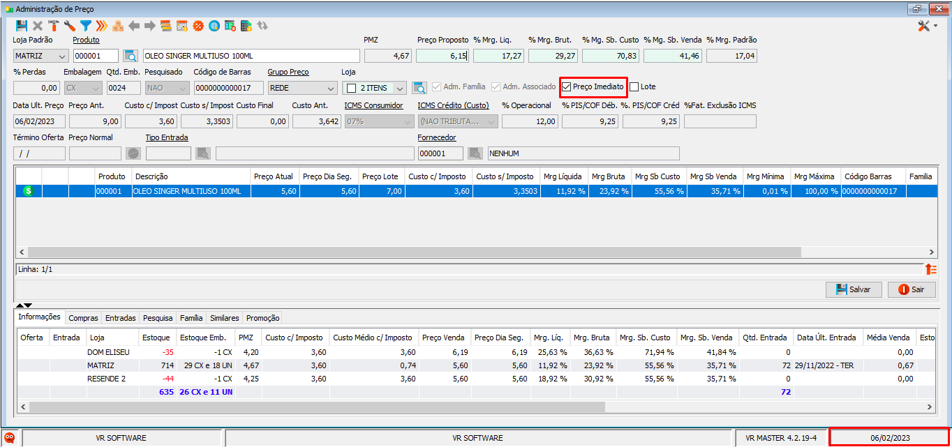The width and height of the screenshot is (952, 447).
Task: Enable the Lote checkbox
Action: (634, 87)
